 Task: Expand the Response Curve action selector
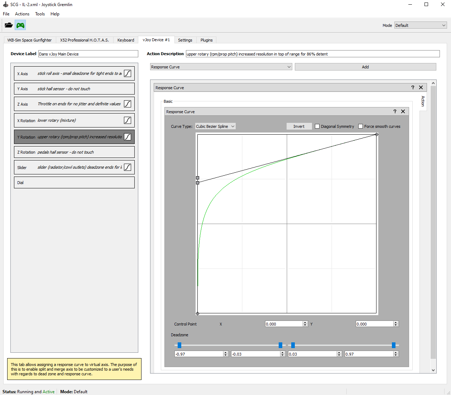tap(221, 67)
